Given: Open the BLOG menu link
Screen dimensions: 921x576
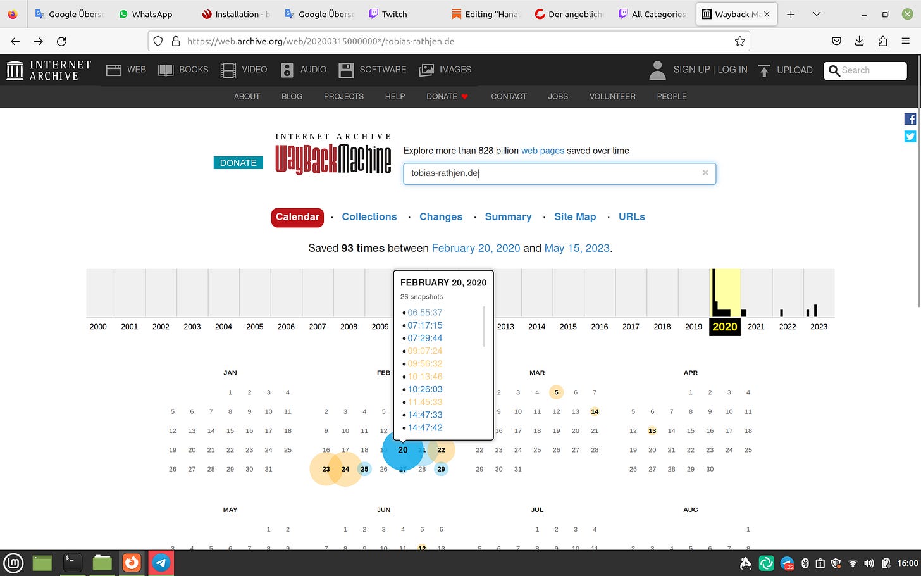Looking at the screenshot, I should coord(292,96).
